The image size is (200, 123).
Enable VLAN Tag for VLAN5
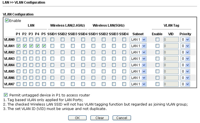(157, 71)
